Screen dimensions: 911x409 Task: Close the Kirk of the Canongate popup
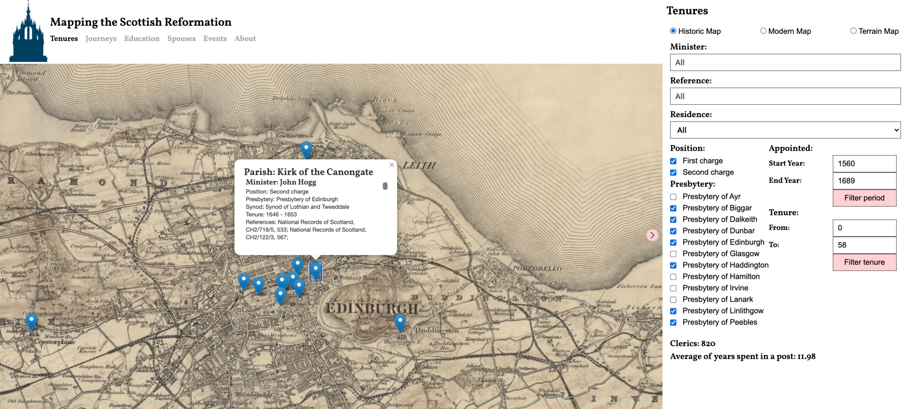[391, 165]
